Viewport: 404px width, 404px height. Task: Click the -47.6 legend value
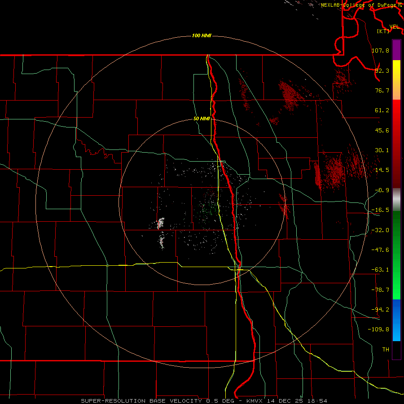point(380,250)
